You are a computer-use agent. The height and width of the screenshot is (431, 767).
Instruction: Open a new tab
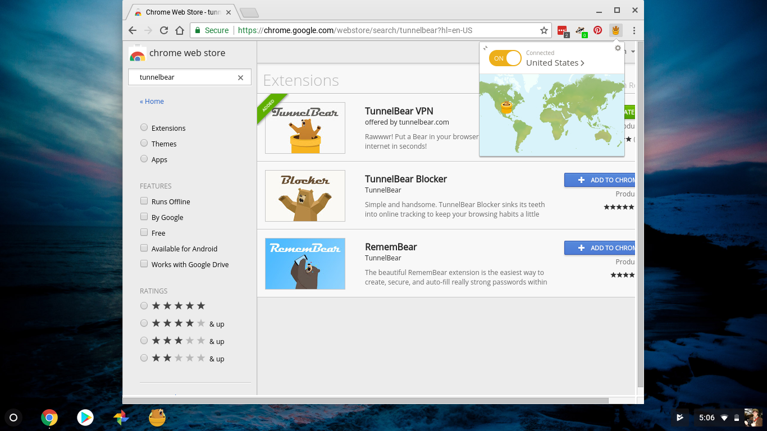coord(249,12)
